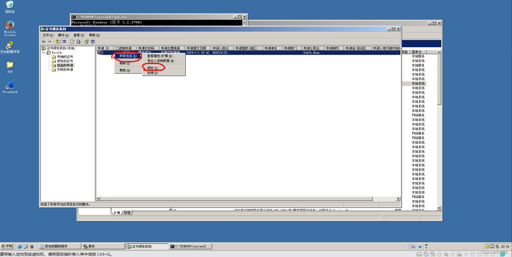Click the Start (开始) button
512x257 pixels.
(7, 246)
